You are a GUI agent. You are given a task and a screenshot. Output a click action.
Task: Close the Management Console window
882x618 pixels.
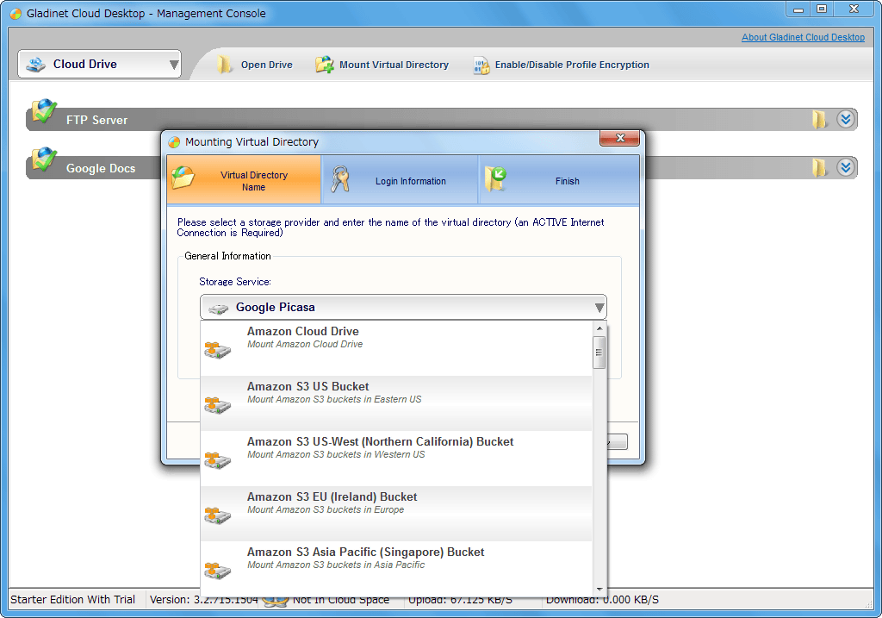(854, 9)
